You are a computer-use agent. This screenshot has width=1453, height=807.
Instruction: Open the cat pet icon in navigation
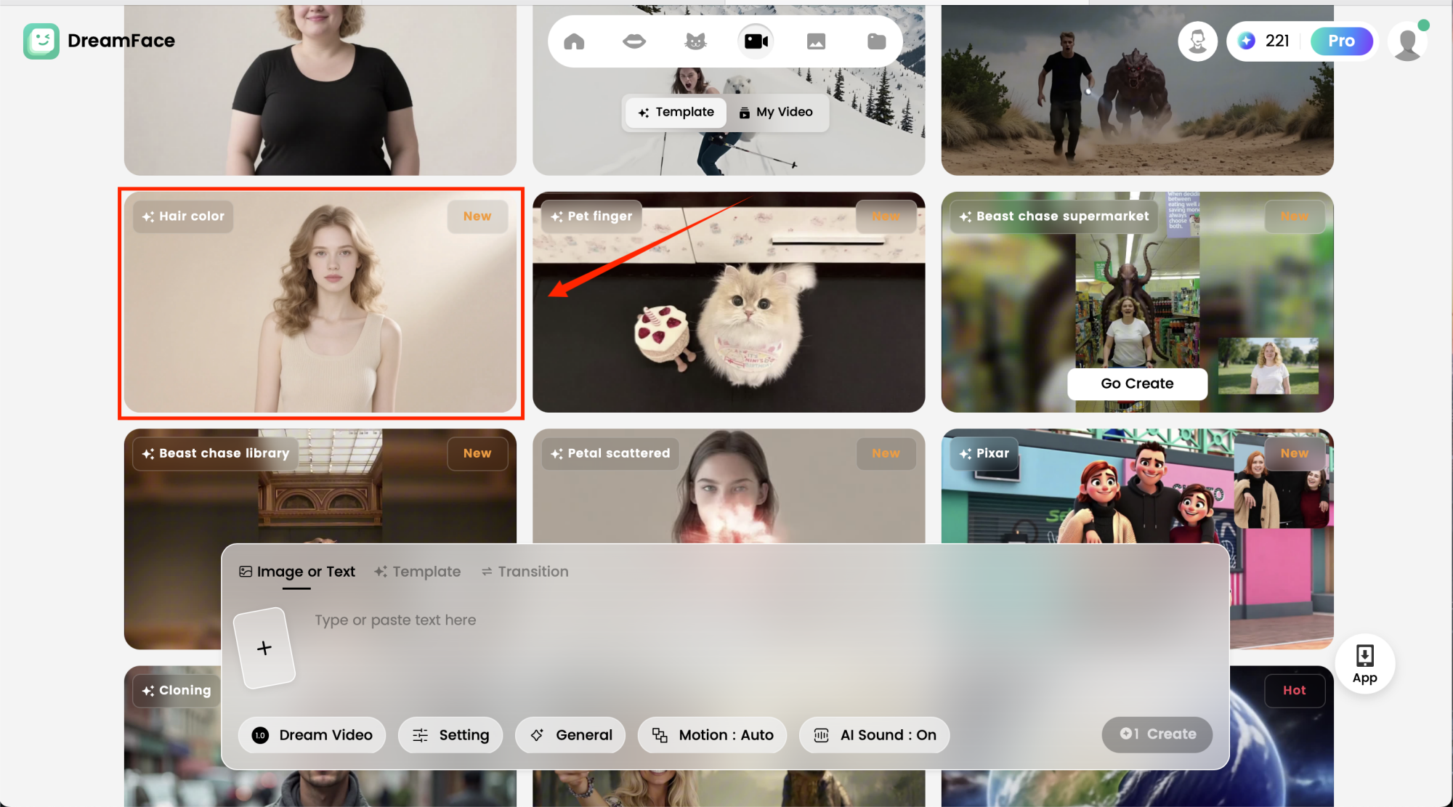click(695, 41)
